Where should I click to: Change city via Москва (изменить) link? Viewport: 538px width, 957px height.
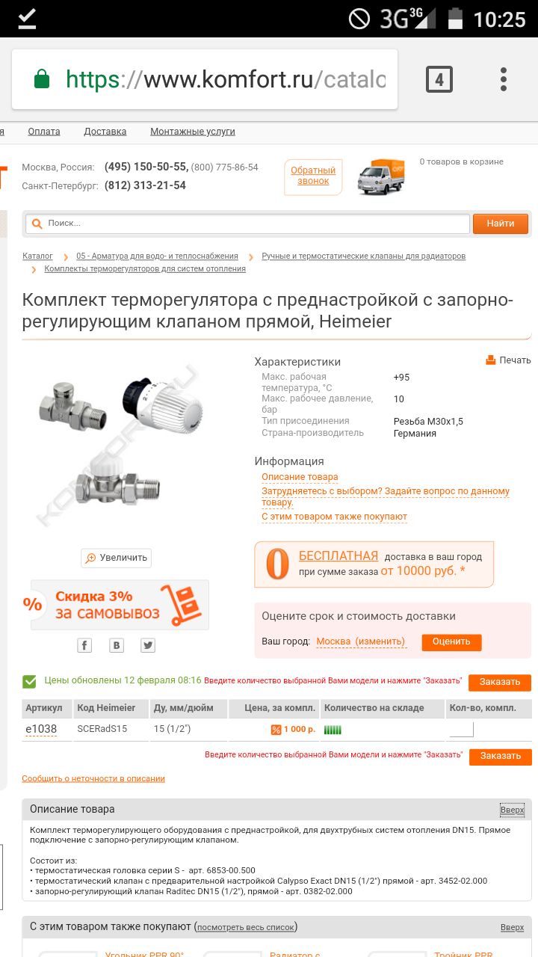tap(361, 641)
